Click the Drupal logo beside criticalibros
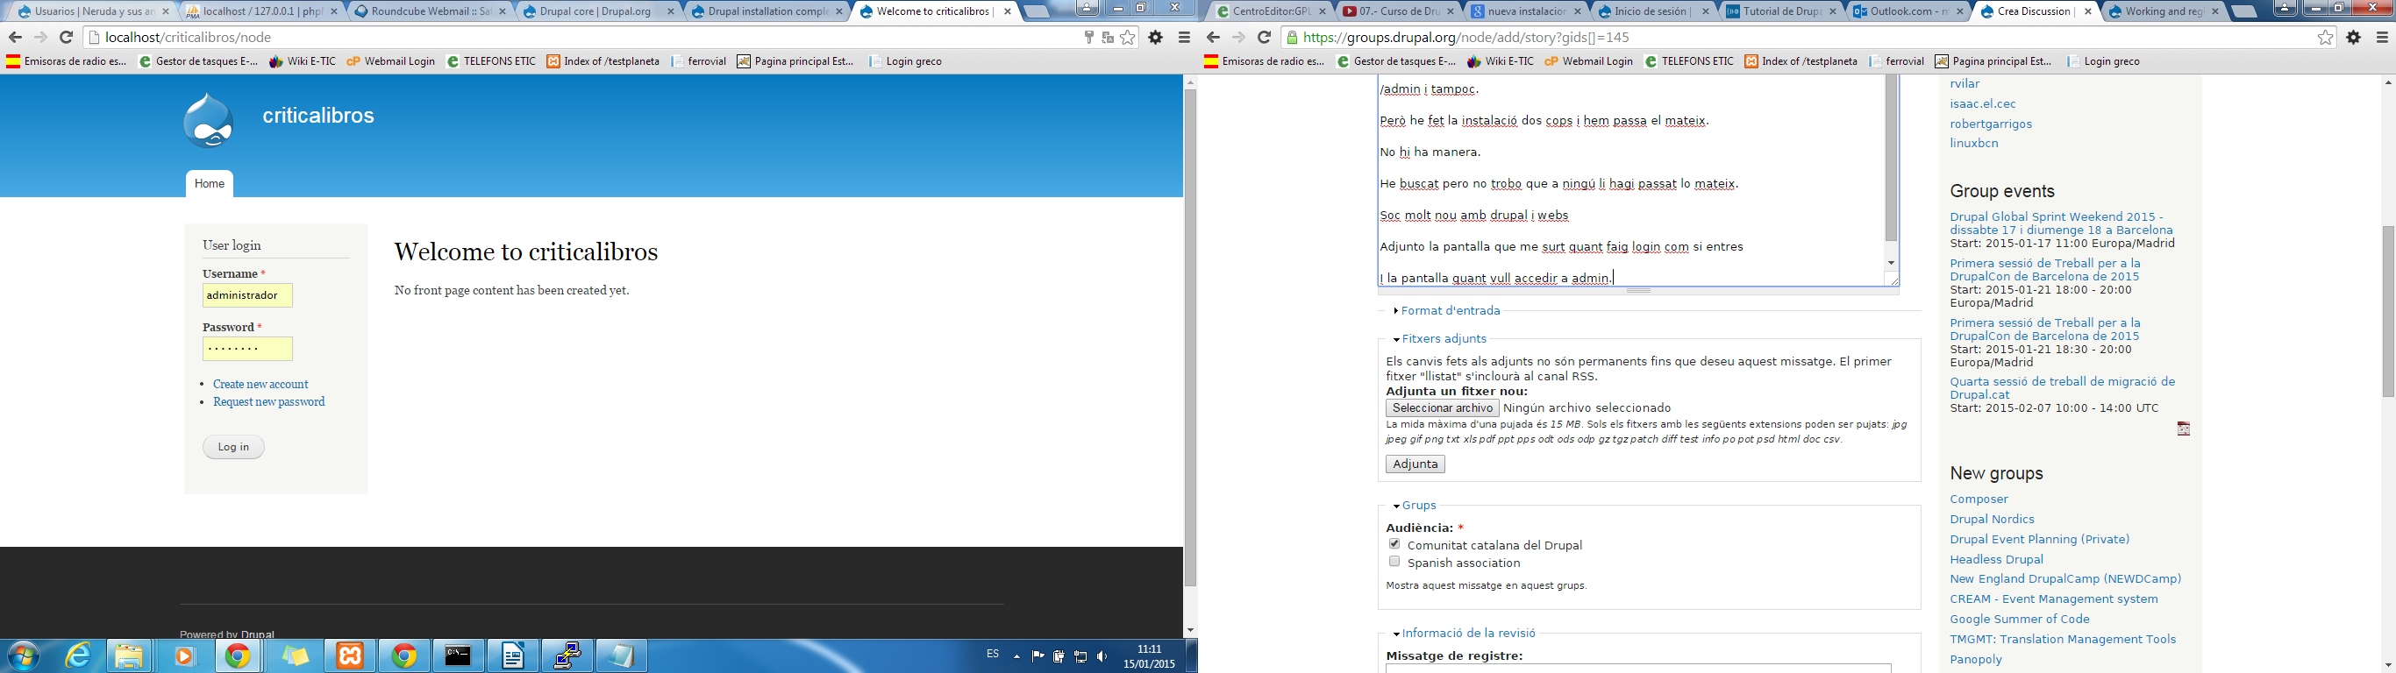Image resolution: width=2396 pixels, height=673 pixels. pos(209,121)
